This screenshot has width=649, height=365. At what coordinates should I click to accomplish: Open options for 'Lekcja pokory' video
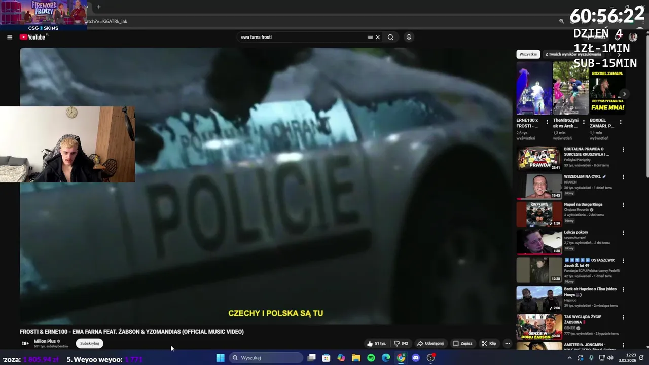pos(623,233)
